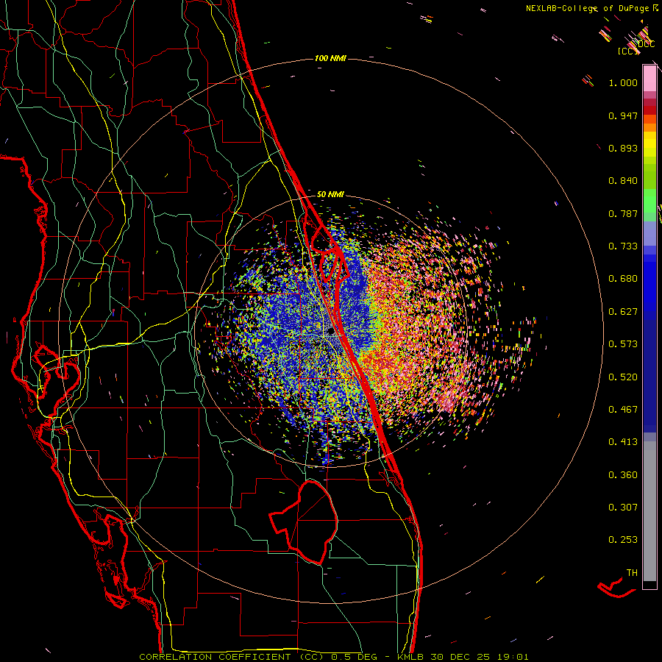The width and height of the screenshot is (662, 662).
Task: Click the 50 NMI range ring label
Action: pos(330,194)
